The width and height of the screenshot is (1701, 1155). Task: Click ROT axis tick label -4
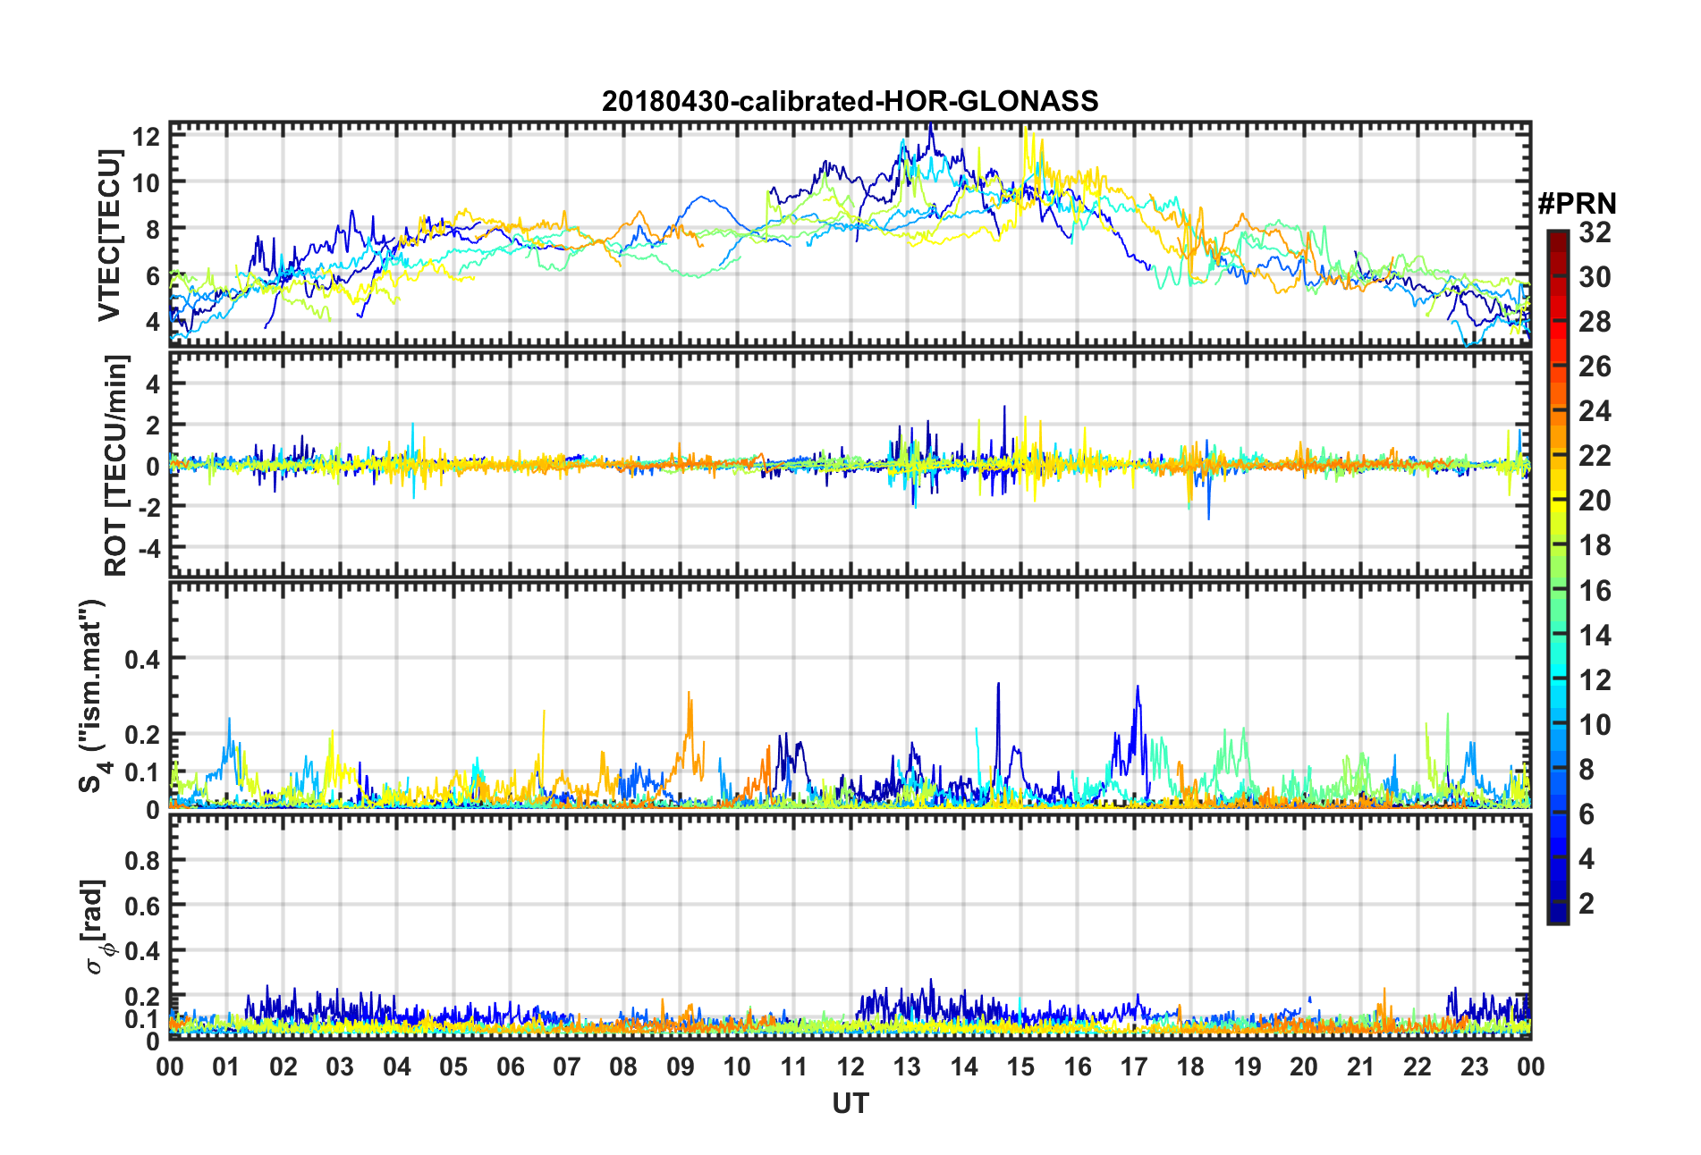150,546
